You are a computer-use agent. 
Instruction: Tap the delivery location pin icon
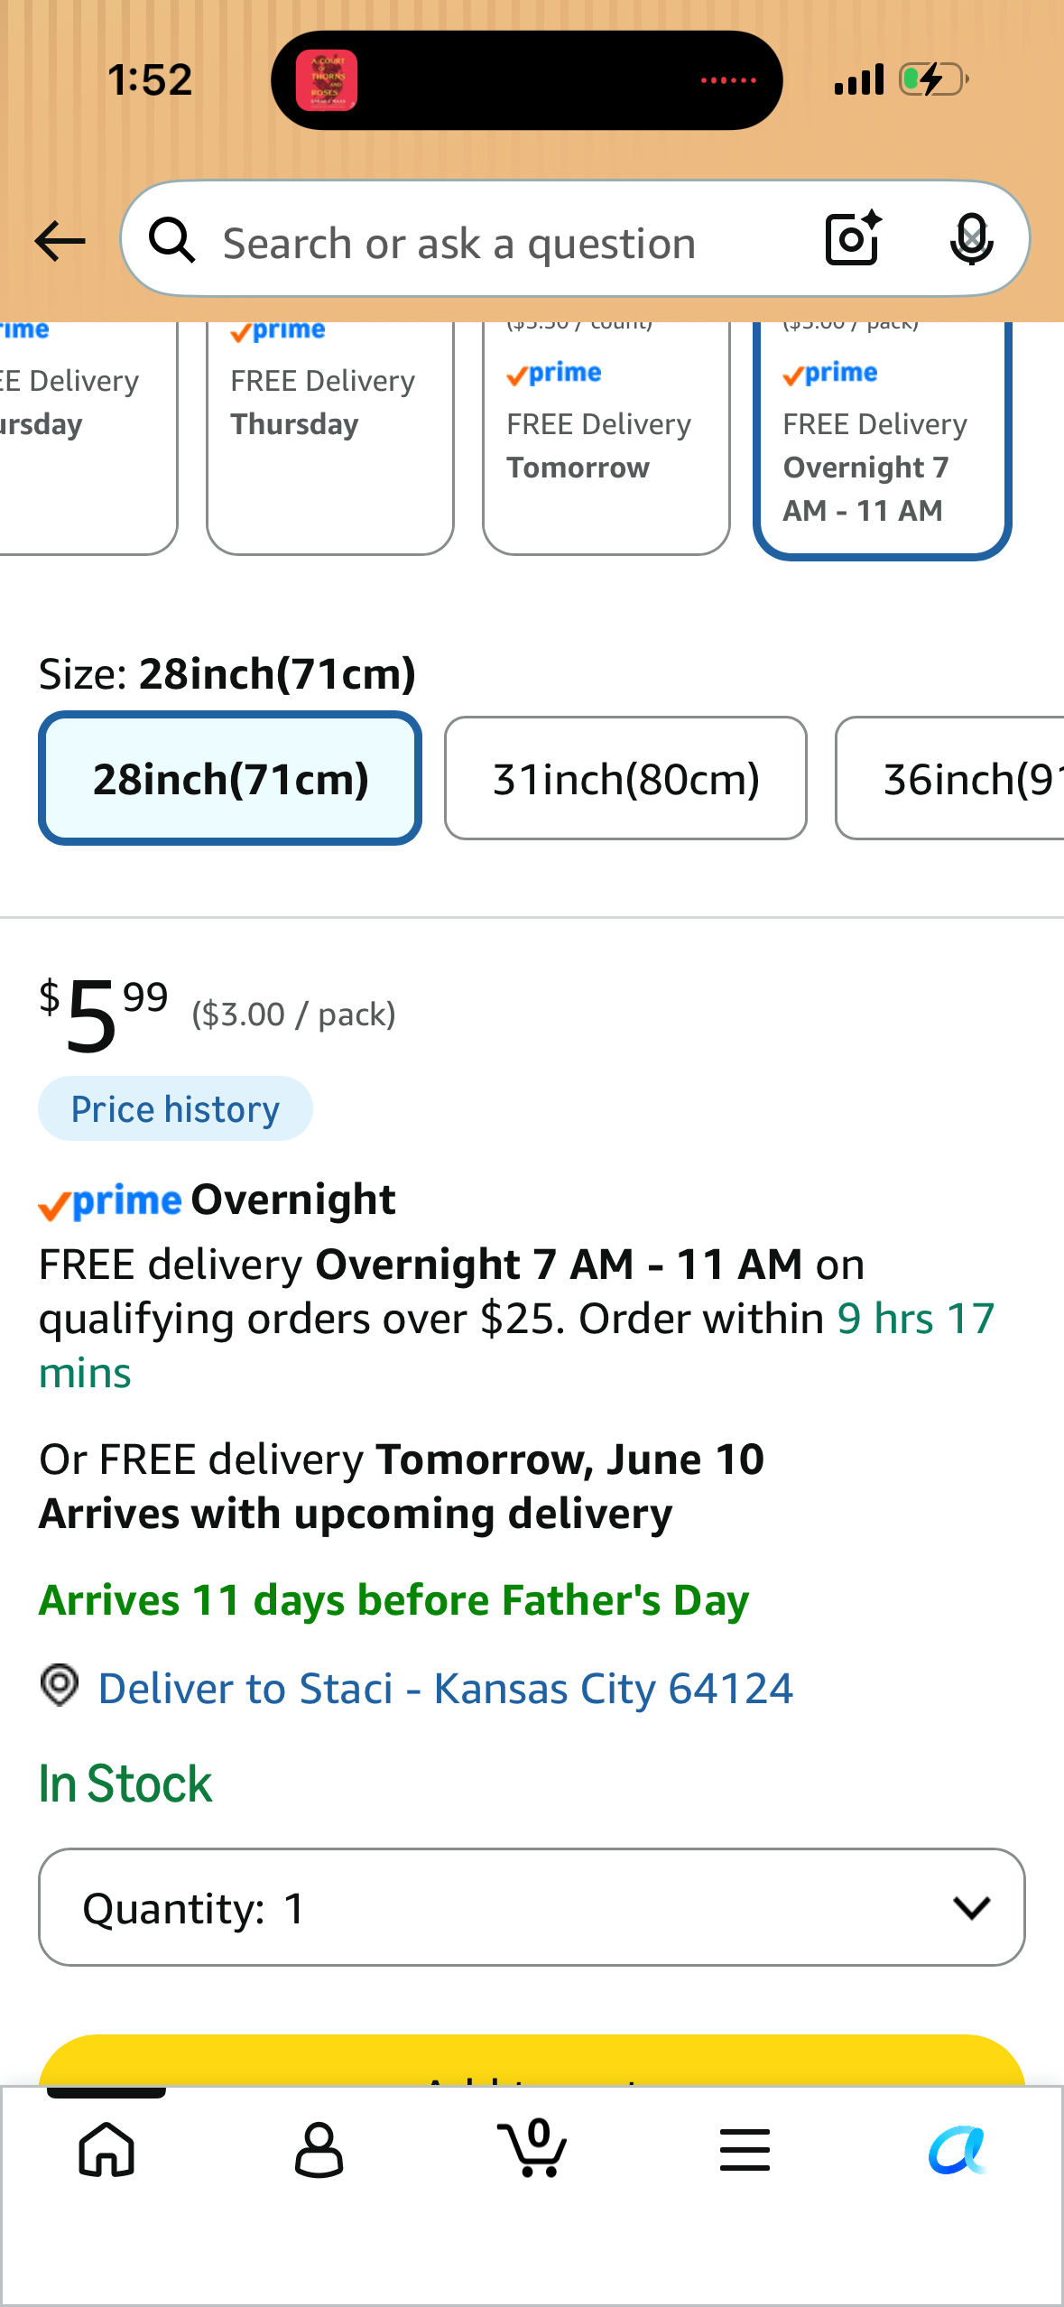pos(60,1685)
